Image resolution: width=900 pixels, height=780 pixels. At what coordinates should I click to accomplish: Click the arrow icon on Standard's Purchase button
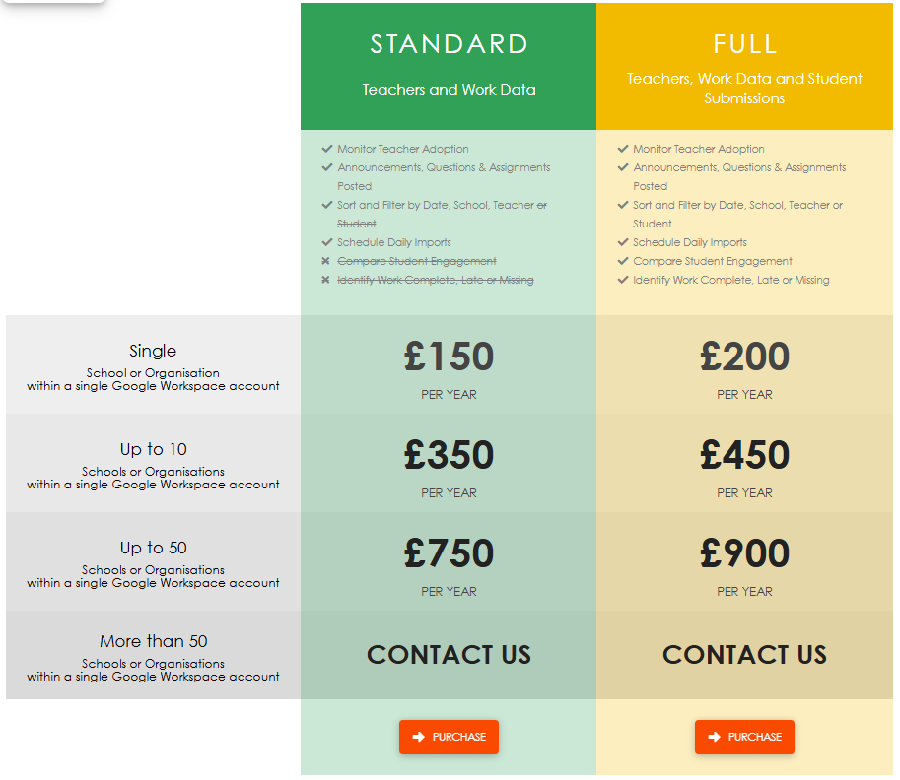pos(418,737)
